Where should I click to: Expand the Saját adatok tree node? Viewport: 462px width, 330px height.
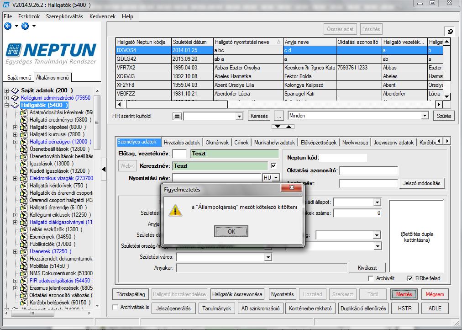(7, 90)
